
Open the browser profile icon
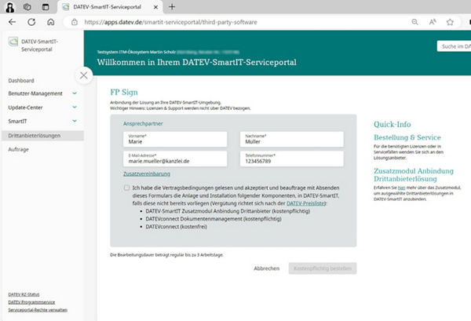click(11, 6)
